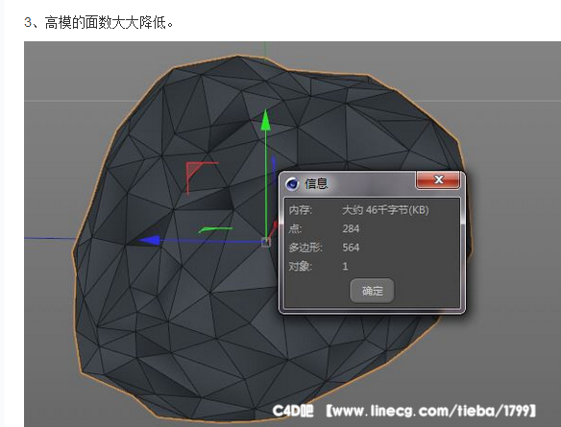Click the polygon count value 564
Viewport: 561px width, 427px height.
point(351,248)
